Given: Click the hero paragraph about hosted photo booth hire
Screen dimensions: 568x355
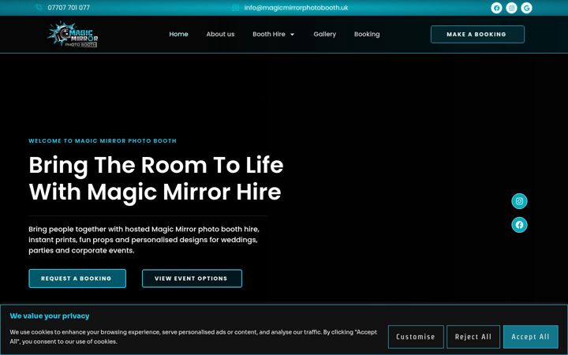Looking at the screenshot, I should 144,240.
